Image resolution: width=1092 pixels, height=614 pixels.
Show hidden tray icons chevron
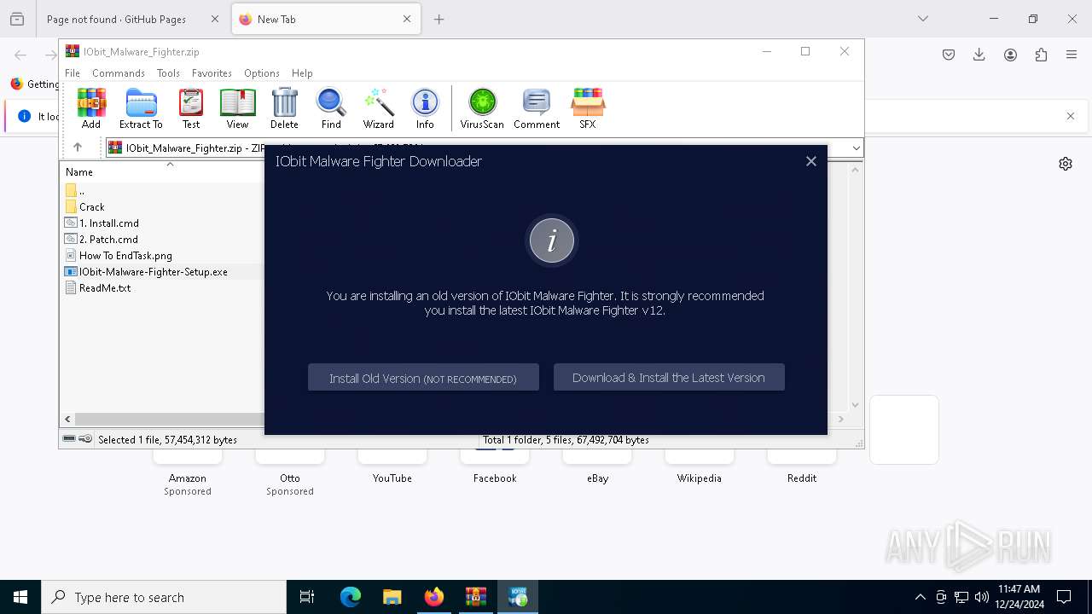pos(920,597)
